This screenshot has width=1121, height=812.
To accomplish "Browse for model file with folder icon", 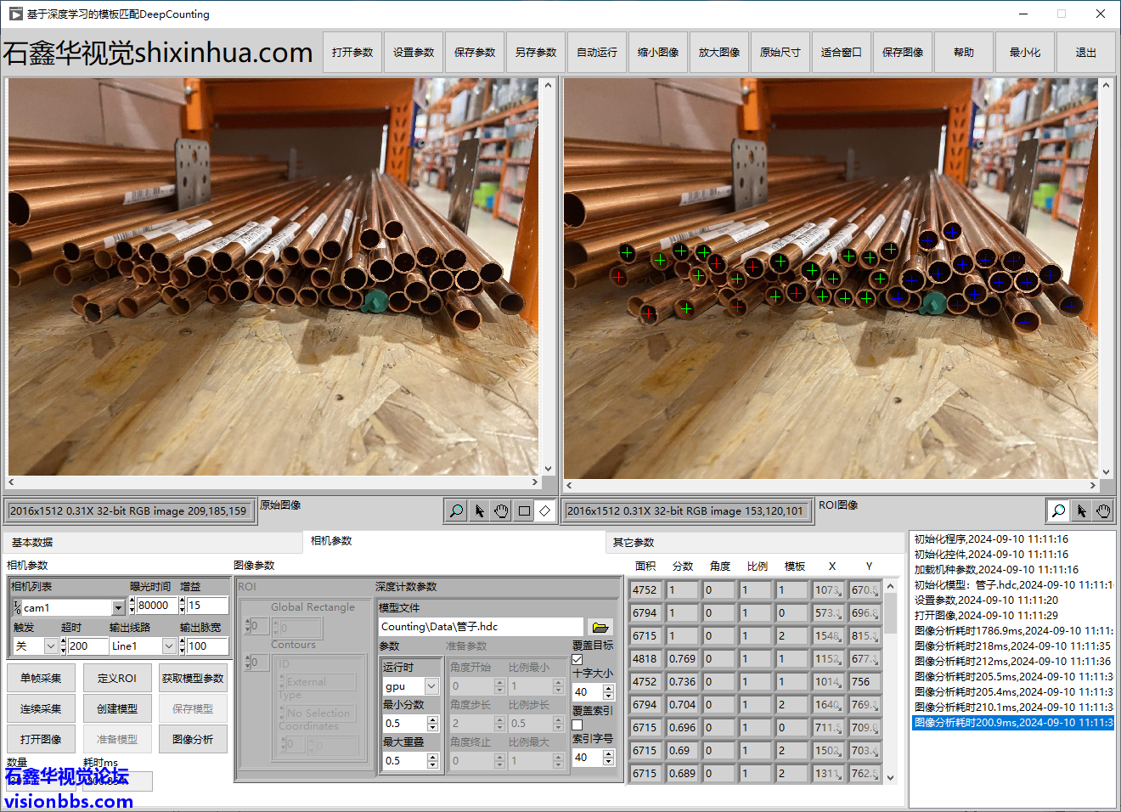I will pyautogui.click(x=600, y=627).
